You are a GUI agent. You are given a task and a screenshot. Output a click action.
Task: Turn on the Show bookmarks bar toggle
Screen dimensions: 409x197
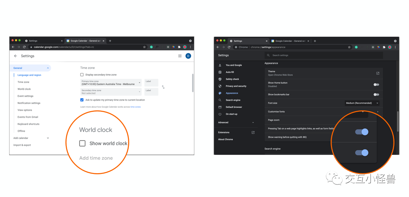pyautogui.click(x=376, y=94)
